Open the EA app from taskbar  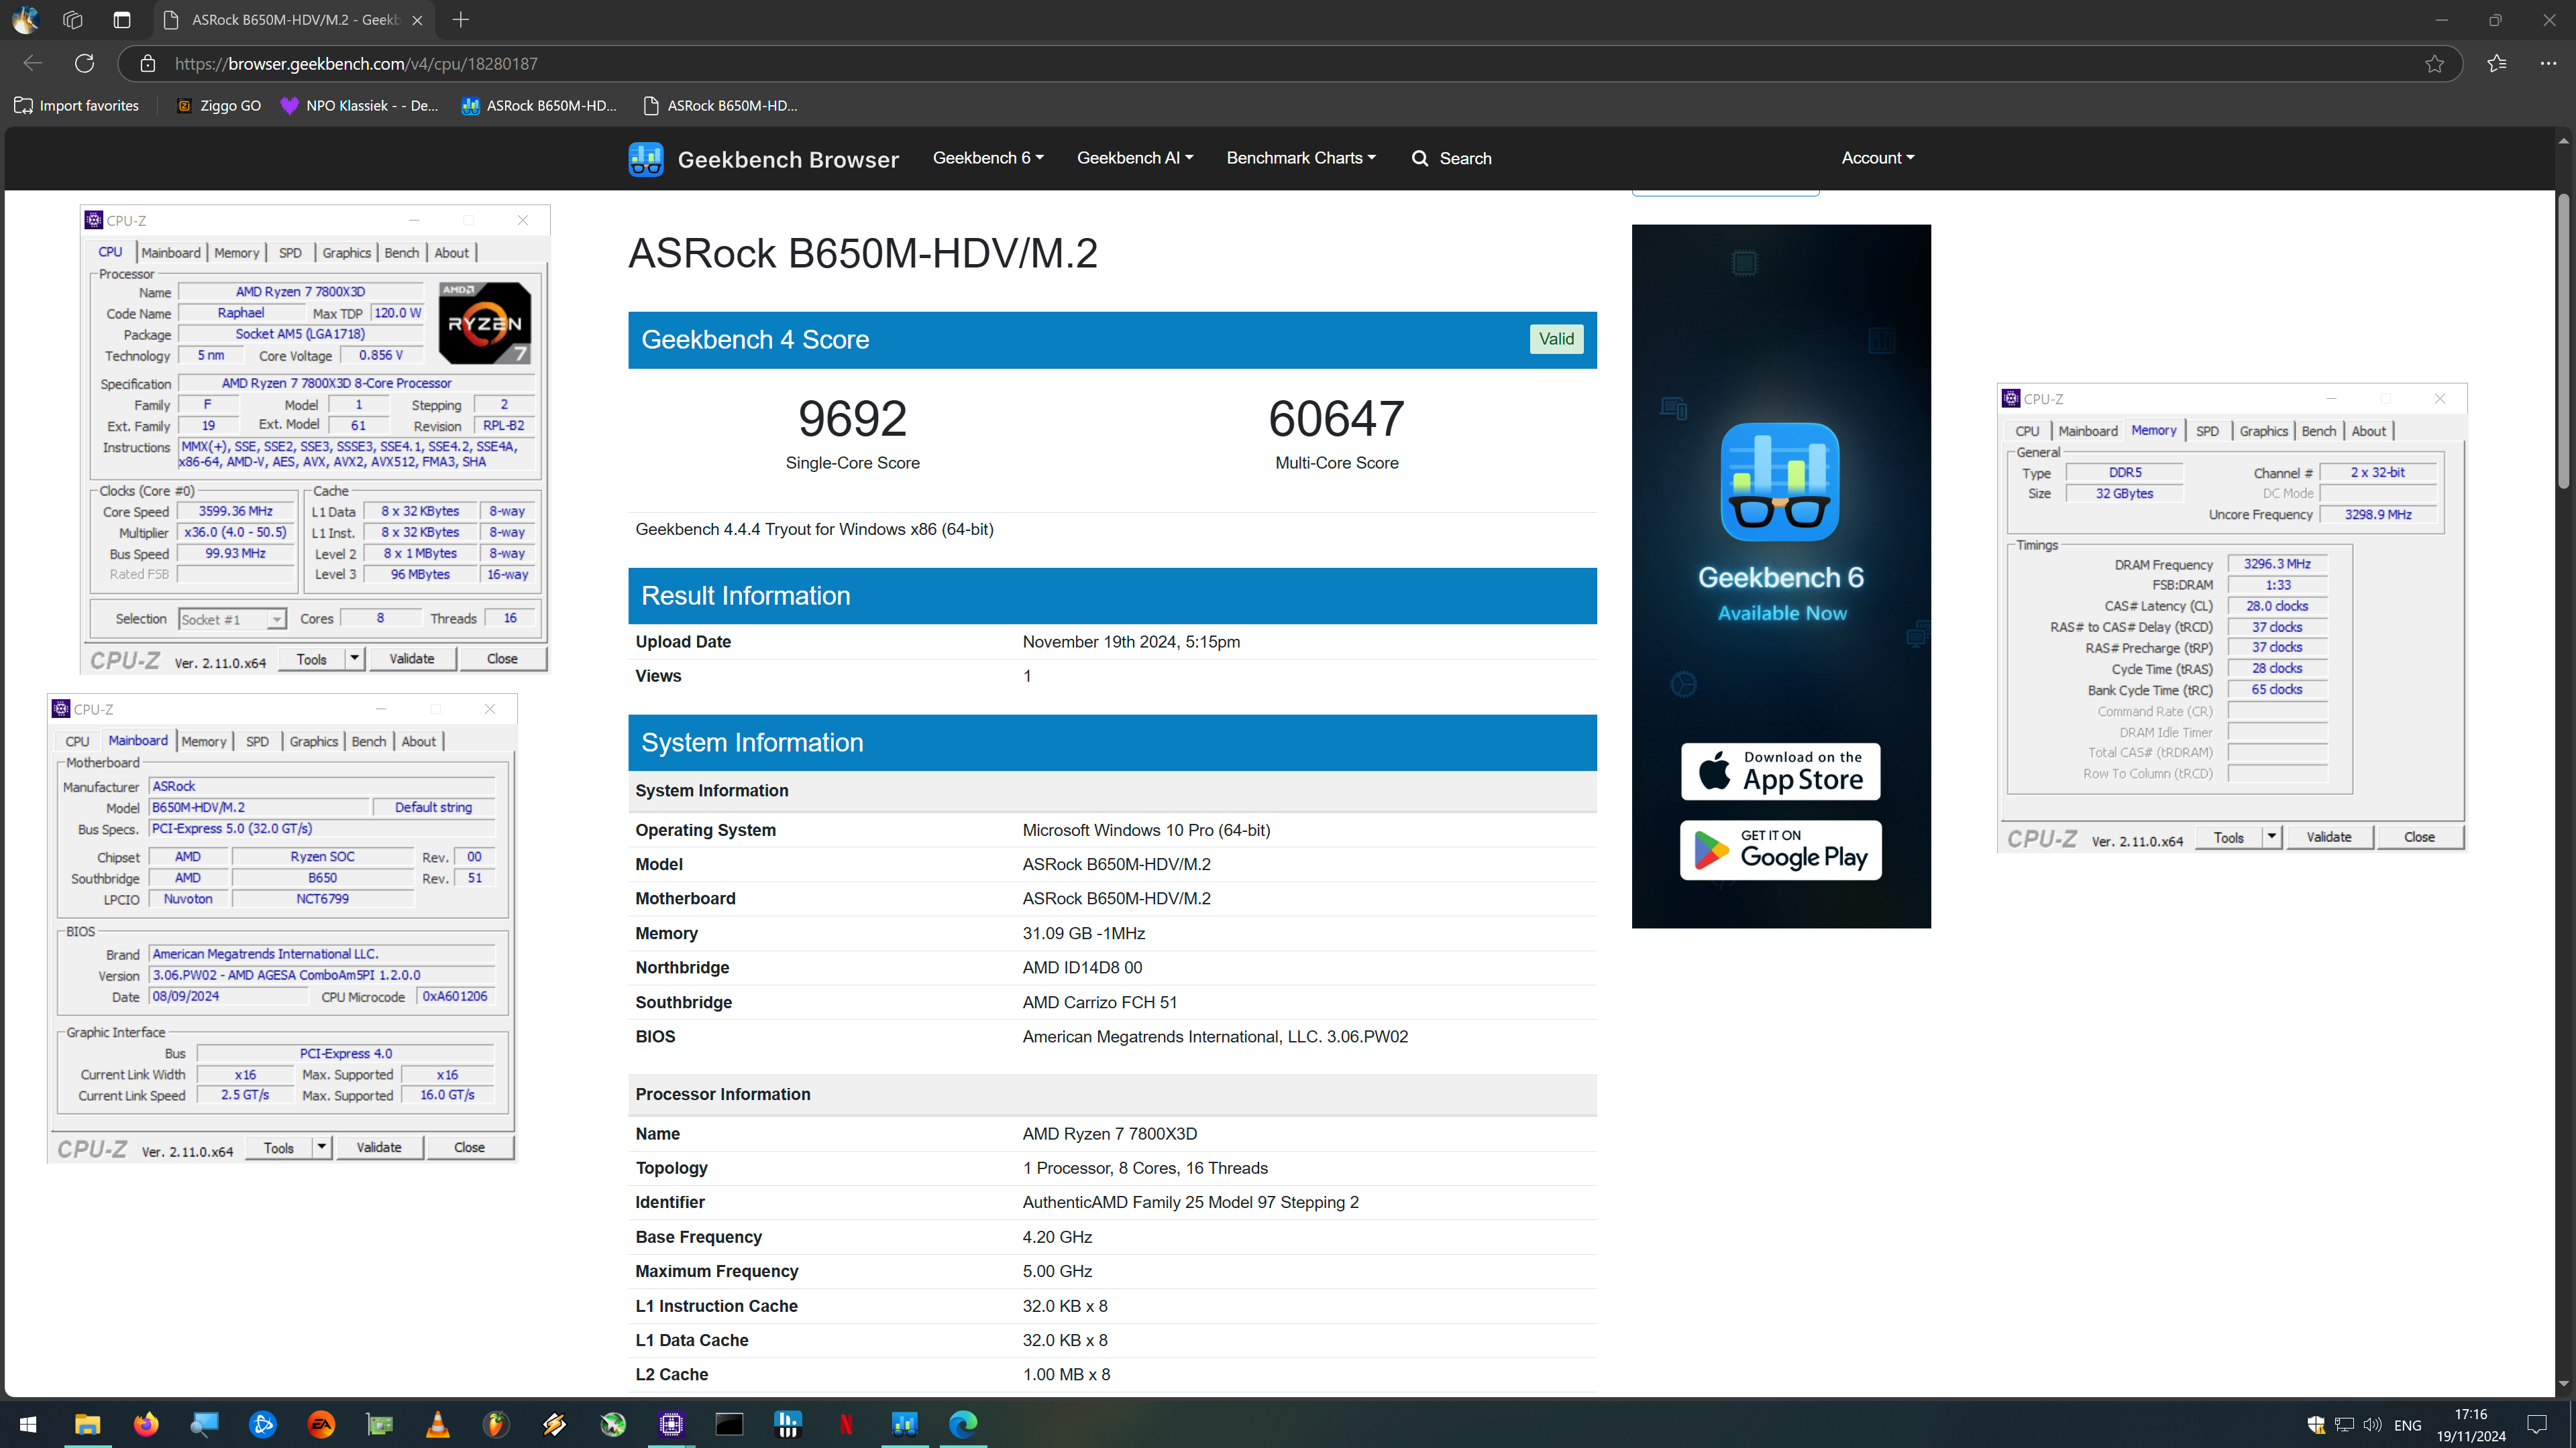321,1425
